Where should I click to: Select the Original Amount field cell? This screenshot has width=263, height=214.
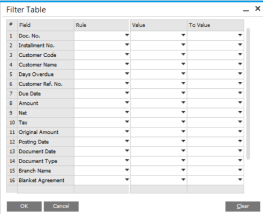point(46,132)
